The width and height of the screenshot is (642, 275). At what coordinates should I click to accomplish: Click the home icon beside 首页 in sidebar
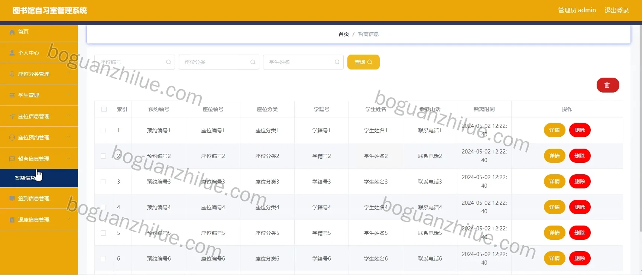[x=12, y=32]
